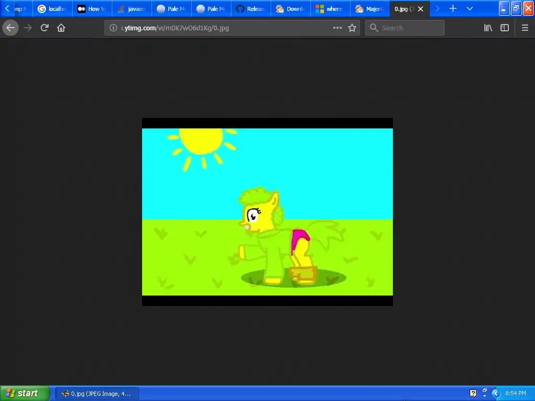
Task: Go back to the previous page
Action: (x=10, y=28)
